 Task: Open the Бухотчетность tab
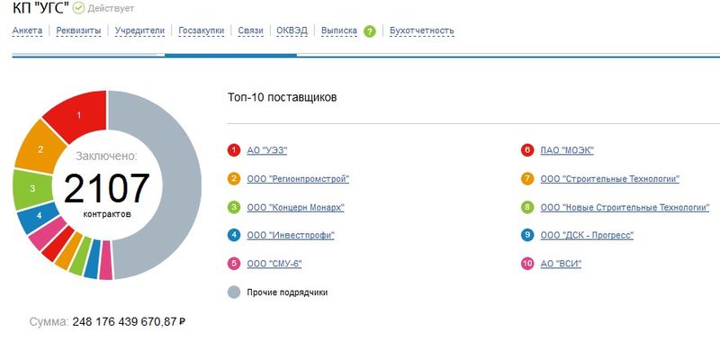(x=421, y=31)
